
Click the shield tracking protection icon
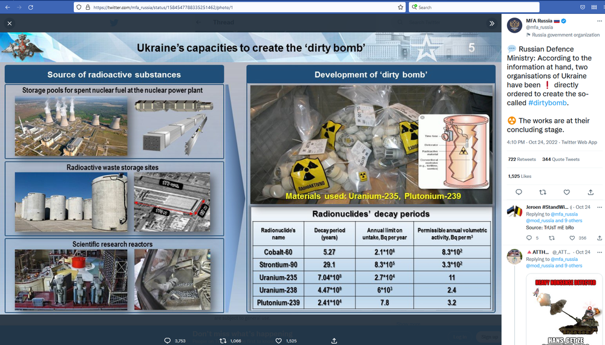79,7
